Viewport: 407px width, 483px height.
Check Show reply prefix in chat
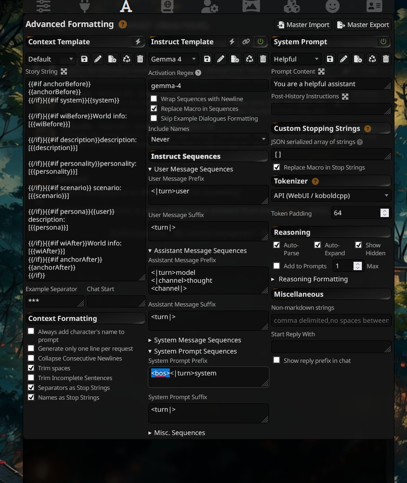[277, 360]
